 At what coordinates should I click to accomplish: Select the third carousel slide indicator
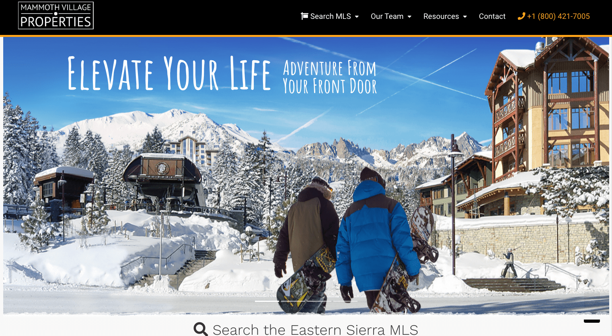(319, 301)
